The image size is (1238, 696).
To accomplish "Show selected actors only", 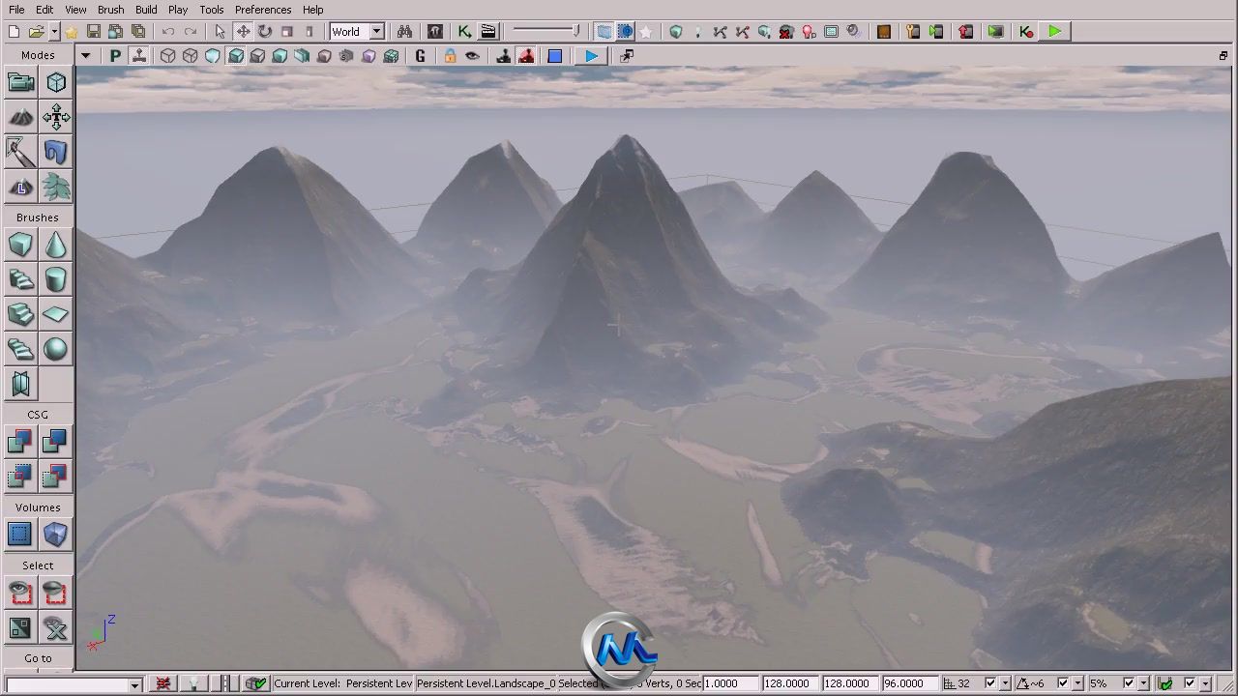I will 20,594.
